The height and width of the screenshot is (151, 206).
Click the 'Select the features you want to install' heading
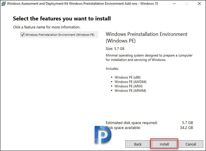pyautogui.click(x=62, y=19)
